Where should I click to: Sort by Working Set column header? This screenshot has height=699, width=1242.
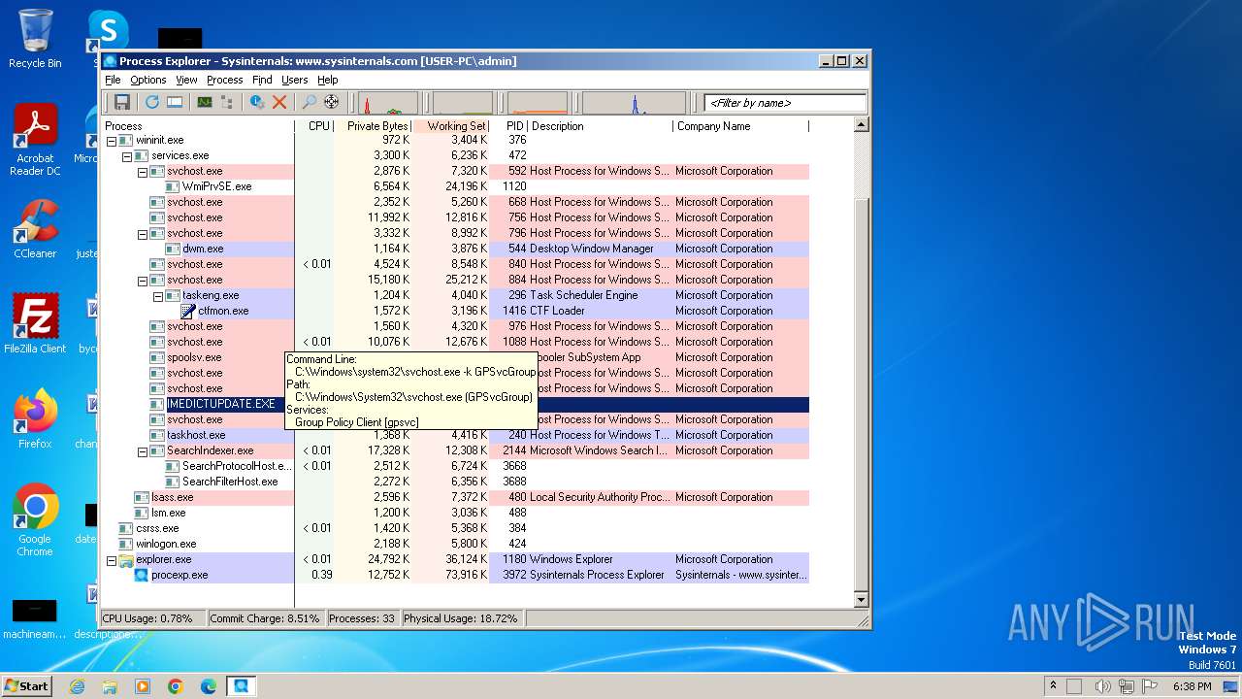[451, 126]
